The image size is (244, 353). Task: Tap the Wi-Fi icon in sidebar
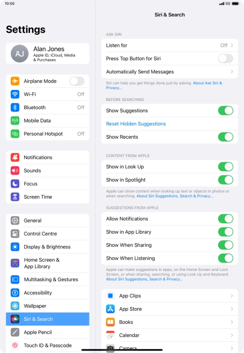15,94
